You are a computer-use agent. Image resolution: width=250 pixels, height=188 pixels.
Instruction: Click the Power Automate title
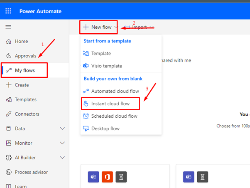(40, 11)
